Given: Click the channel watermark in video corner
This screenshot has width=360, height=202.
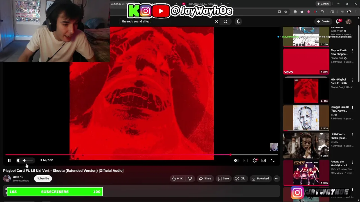Looking at the screenshot, I should point(274,147).
